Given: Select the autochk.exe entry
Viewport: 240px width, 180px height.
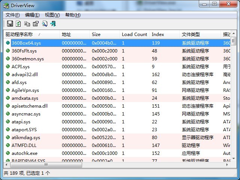Looking at the screenshot, I should click(24, 153).
